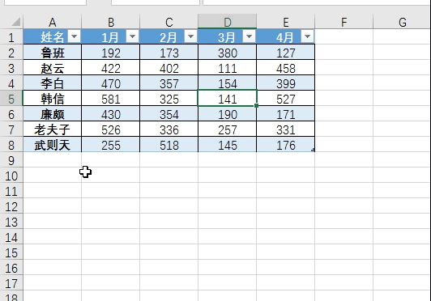Select column A header
The width and height of the screenshot is (431, 301).
[x=52, y=22]
